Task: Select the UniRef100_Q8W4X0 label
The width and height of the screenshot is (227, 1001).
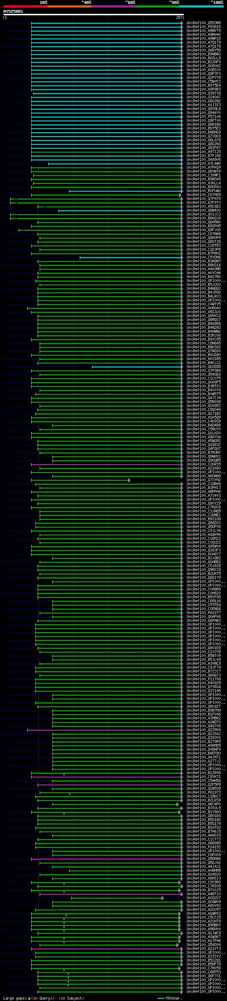Action: click(204, 210)
